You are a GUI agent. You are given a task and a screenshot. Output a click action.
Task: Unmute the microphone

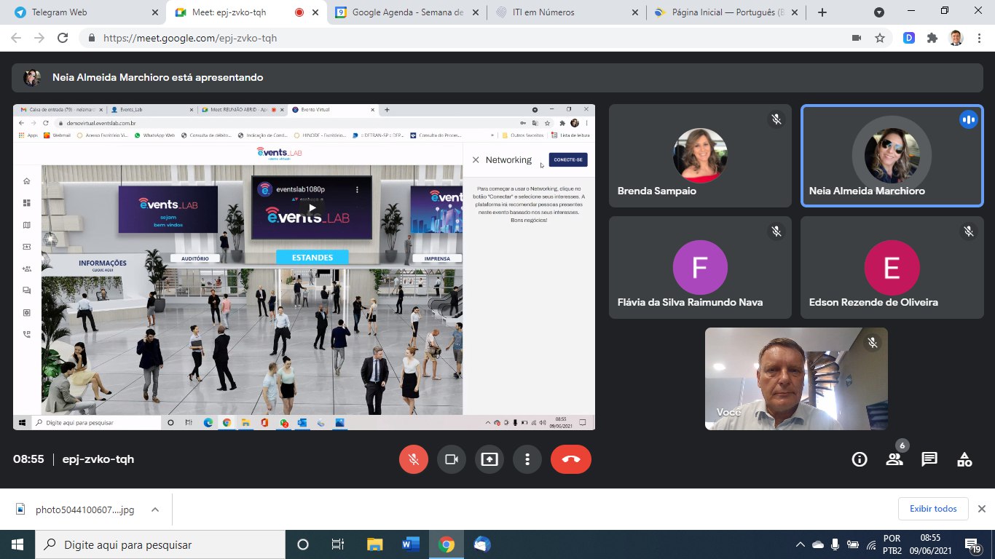click(x=413, y=459)
